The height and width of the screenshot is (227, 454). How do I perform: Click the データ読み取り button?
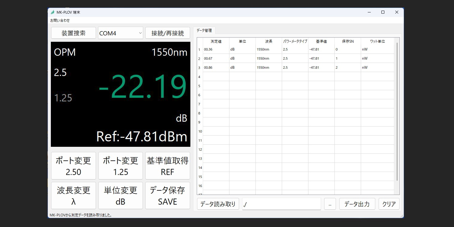(218, 204)
